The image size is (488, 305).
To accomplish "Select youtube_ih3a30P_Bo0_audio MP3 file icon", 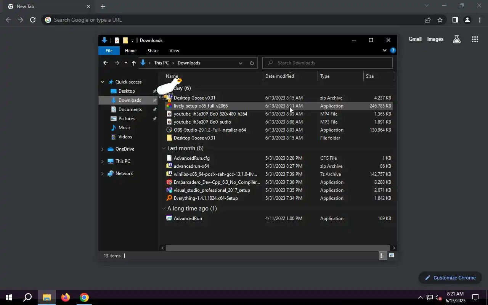I will 169,122.
